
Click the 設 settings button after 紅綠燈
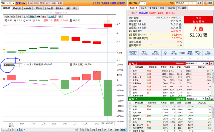coord(60,17)
